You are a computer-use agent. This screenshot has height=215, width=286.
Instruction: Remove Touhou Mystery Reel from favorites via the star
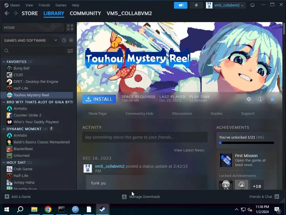click(x=272, y=99)
